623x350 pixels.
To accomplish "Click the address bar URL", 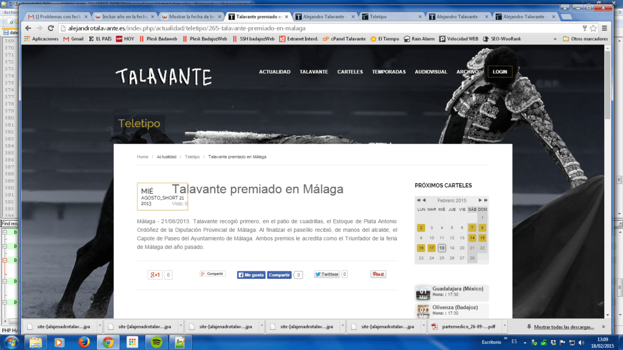I will click(x=187, y=28).
